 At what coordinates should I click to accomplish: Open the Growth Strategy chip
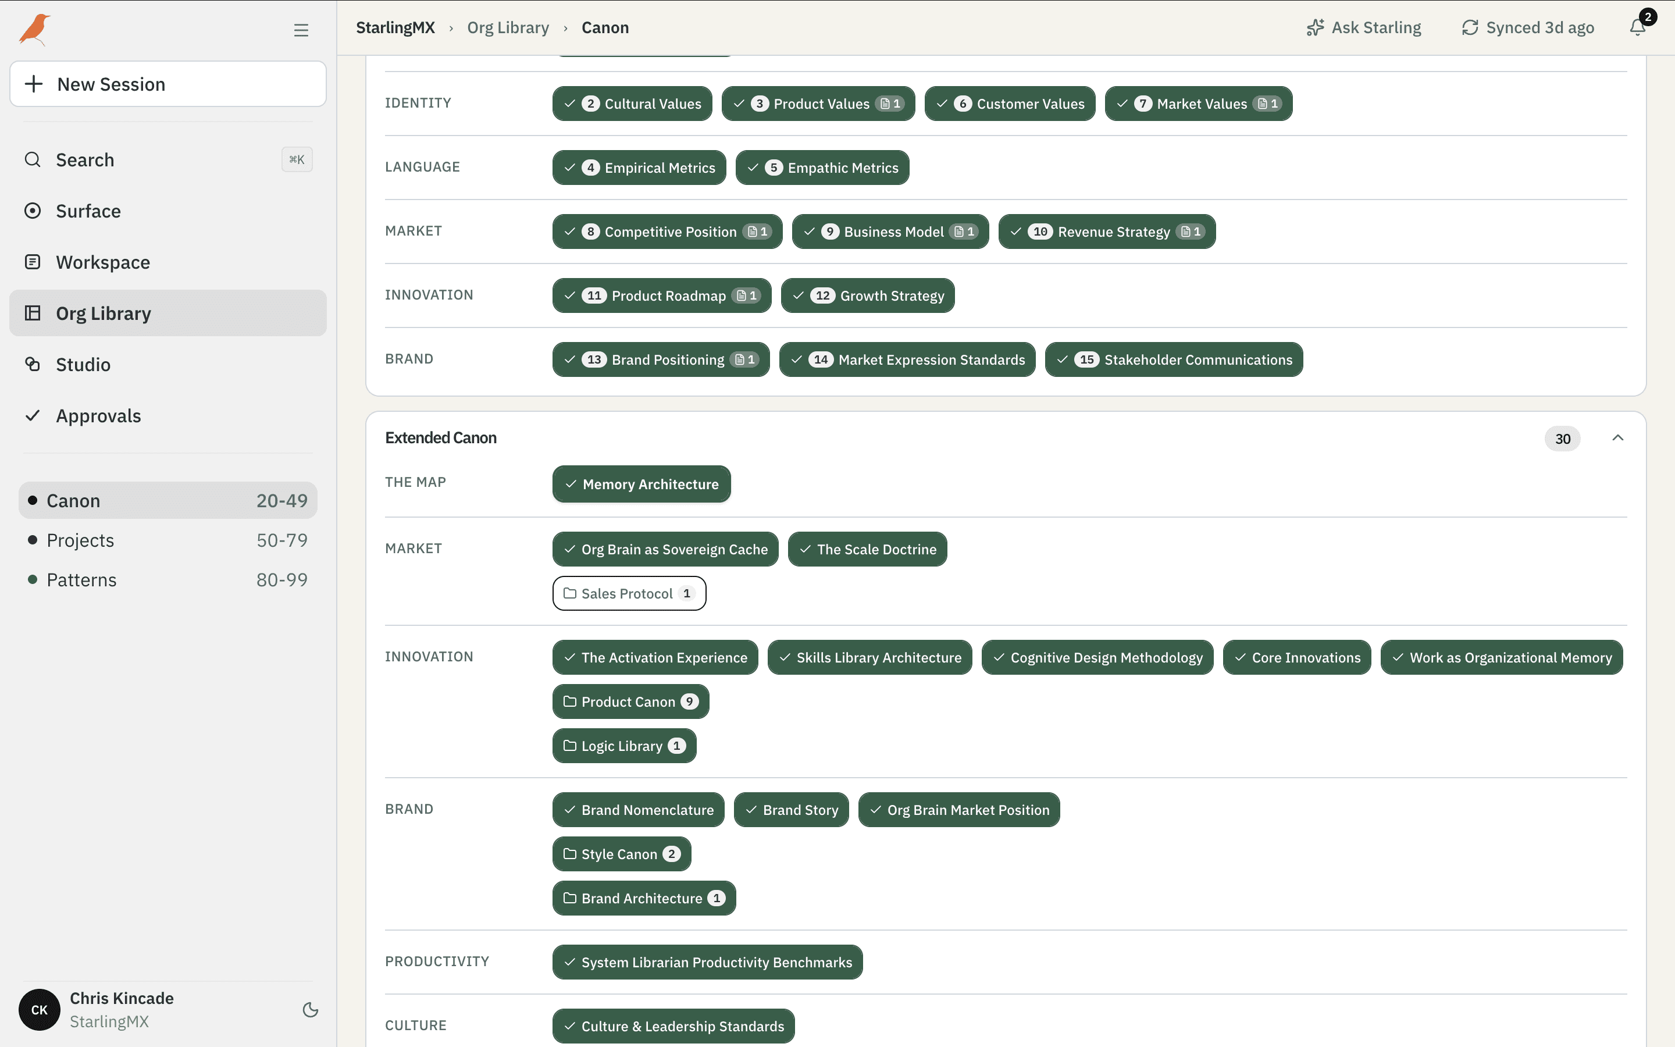pyautogui.click(x=868, y=295)
